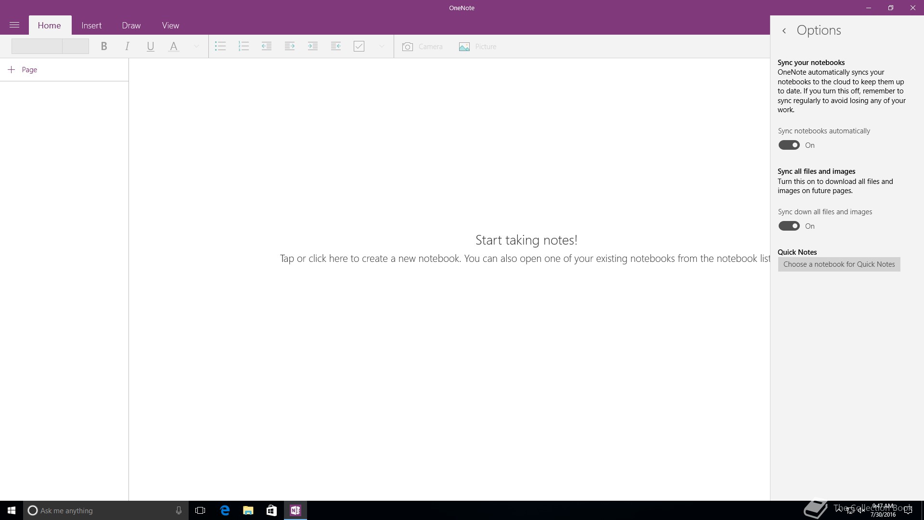The width and height of the screenshot is (924, 520).
Task: Open the font name box
Action: point(37,46)
